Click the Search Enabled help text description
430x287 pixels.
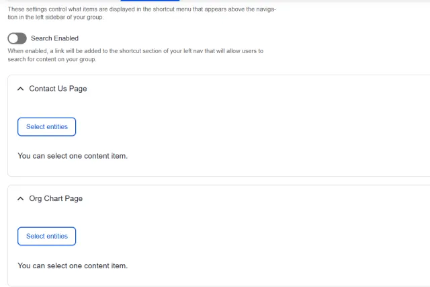click(134, 55)
